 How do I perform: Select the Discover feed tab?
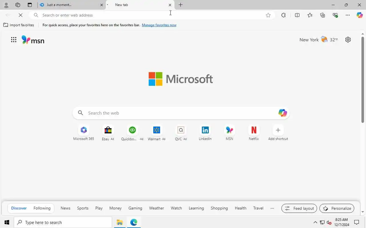pos(19,208)
